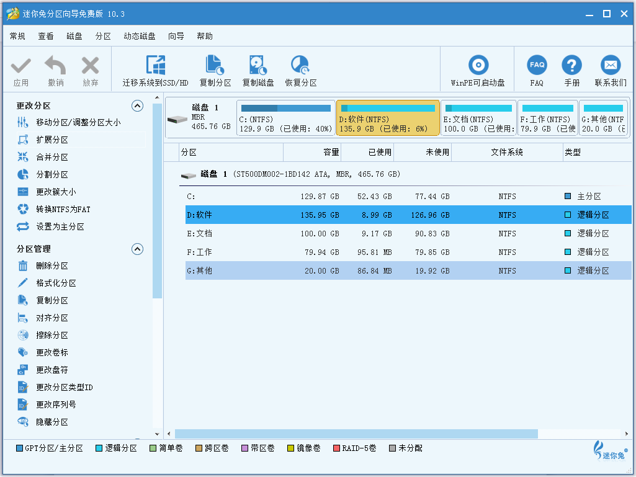Click the 分区 column header

pos(231,153)
